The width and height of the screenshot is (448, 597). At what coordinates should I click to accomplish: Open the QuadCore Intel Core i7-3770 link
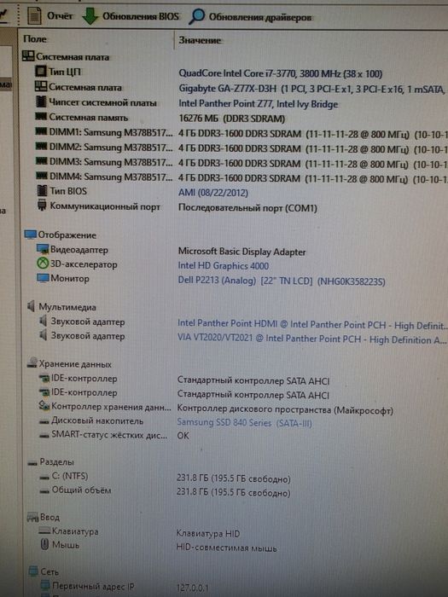pos(281,73)
